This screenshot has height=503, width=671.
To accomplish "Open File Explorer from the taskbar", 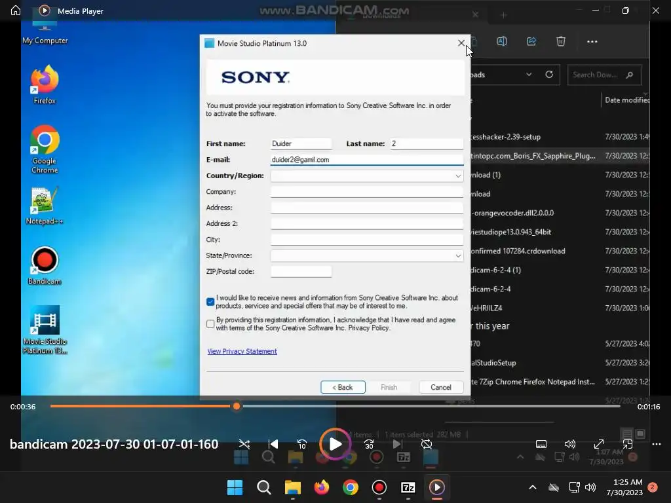I will tap(293, 487).
